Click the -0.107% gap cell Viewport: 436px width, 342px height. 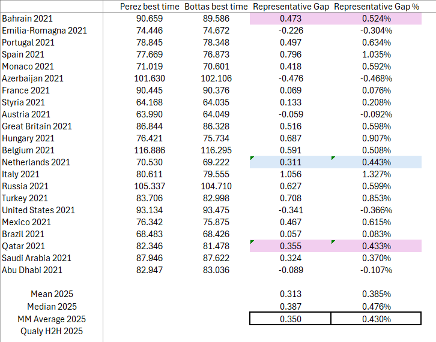click(x=376, y=270)
